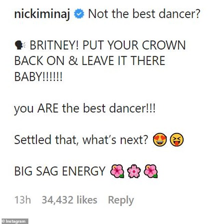Image resolution: width=216 pixels, height=224 pixels.
Task: Click the 13h timestamp
Action: pos(22,200)
